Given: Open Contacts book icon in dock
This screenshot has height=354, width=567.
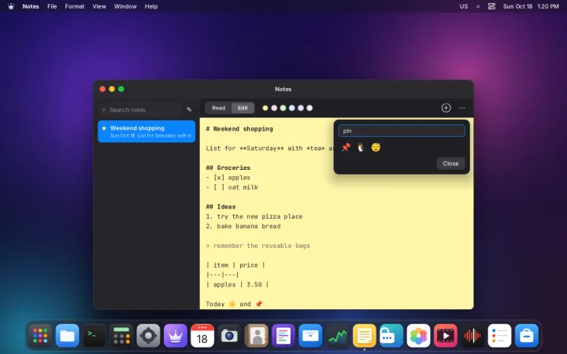Looking at the screenshot, I should pyautogui.click(x=257, y=336).
